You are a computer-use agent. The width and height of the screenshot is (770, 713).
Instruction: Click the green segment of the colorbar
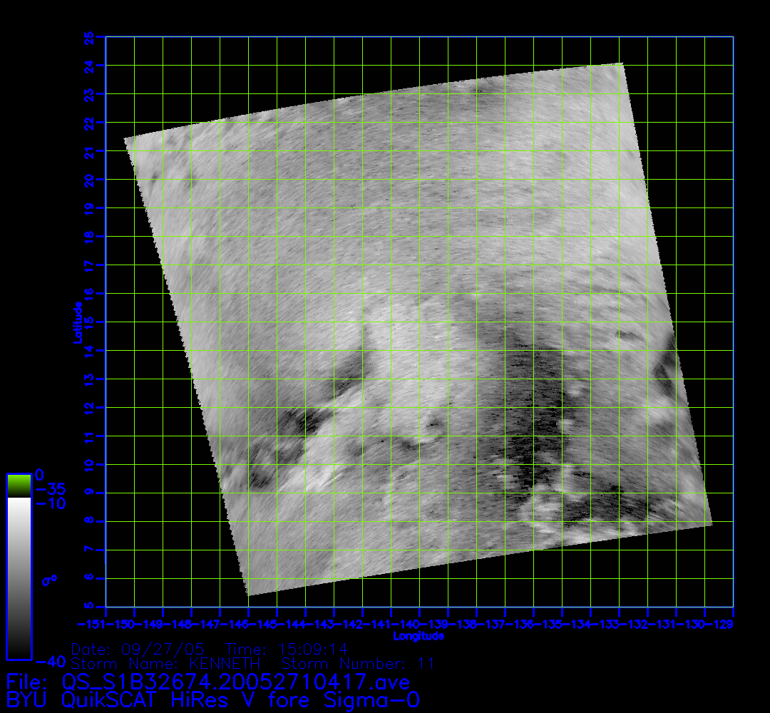click(19, 486)
